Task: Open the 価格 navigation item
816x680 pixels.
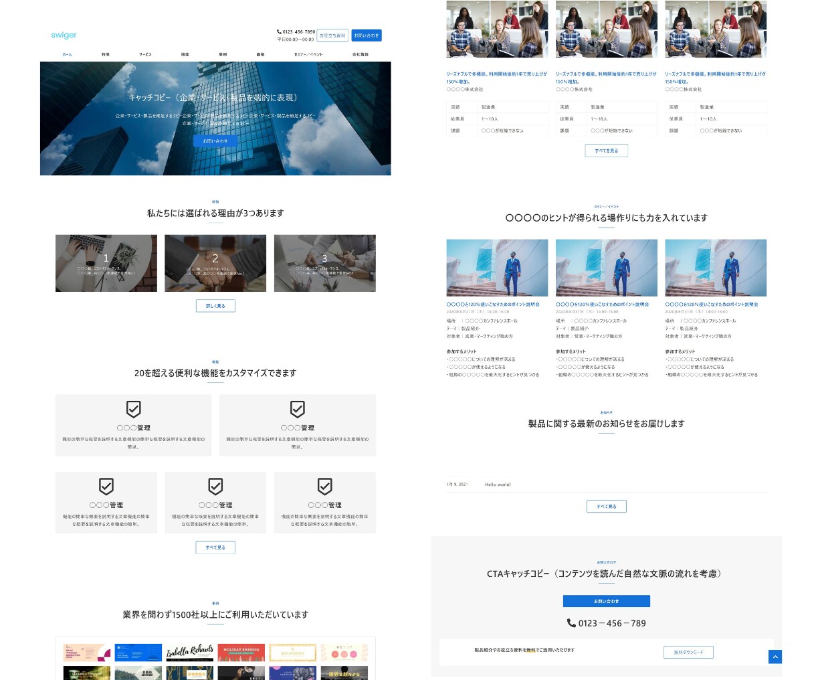Action: click(x=260, y=54)
